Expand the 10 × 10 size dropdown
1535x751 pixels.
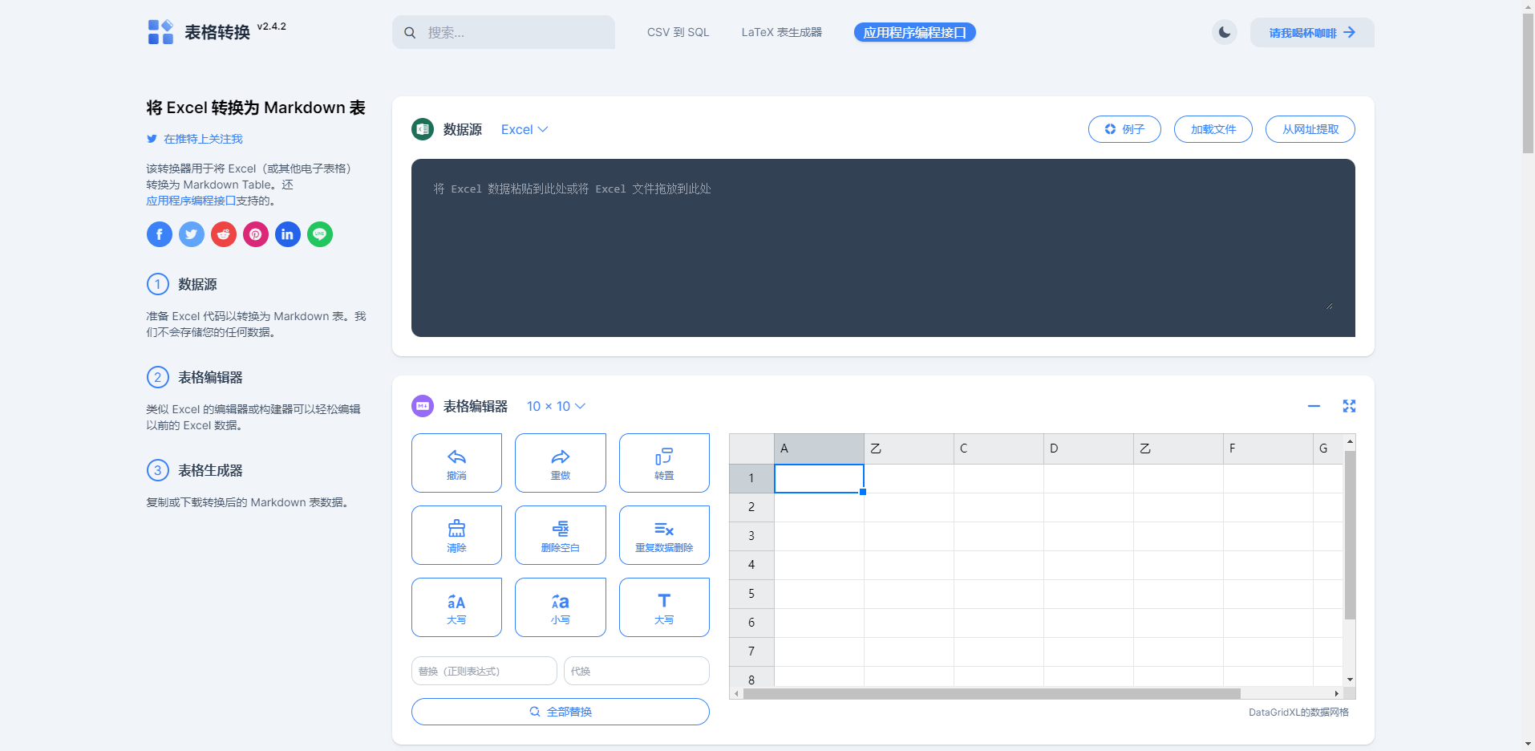coord(556,406)
